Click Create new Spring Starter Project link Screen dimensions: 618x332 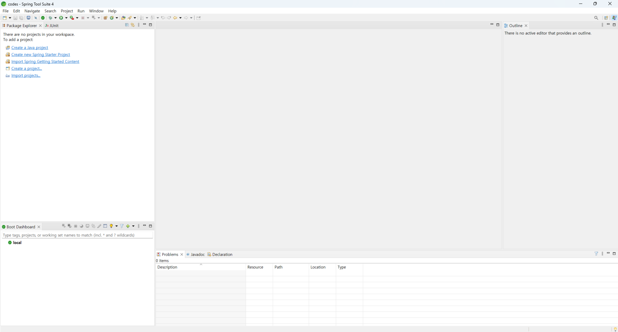[x=41, y=55]
